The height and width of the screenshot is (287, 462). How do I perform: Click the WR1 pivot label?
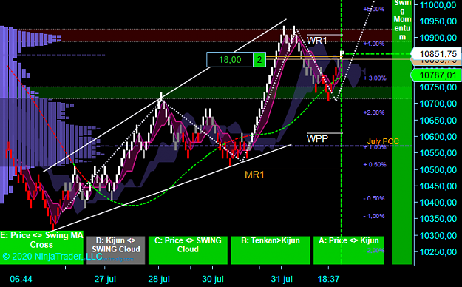tap(316, 41)
